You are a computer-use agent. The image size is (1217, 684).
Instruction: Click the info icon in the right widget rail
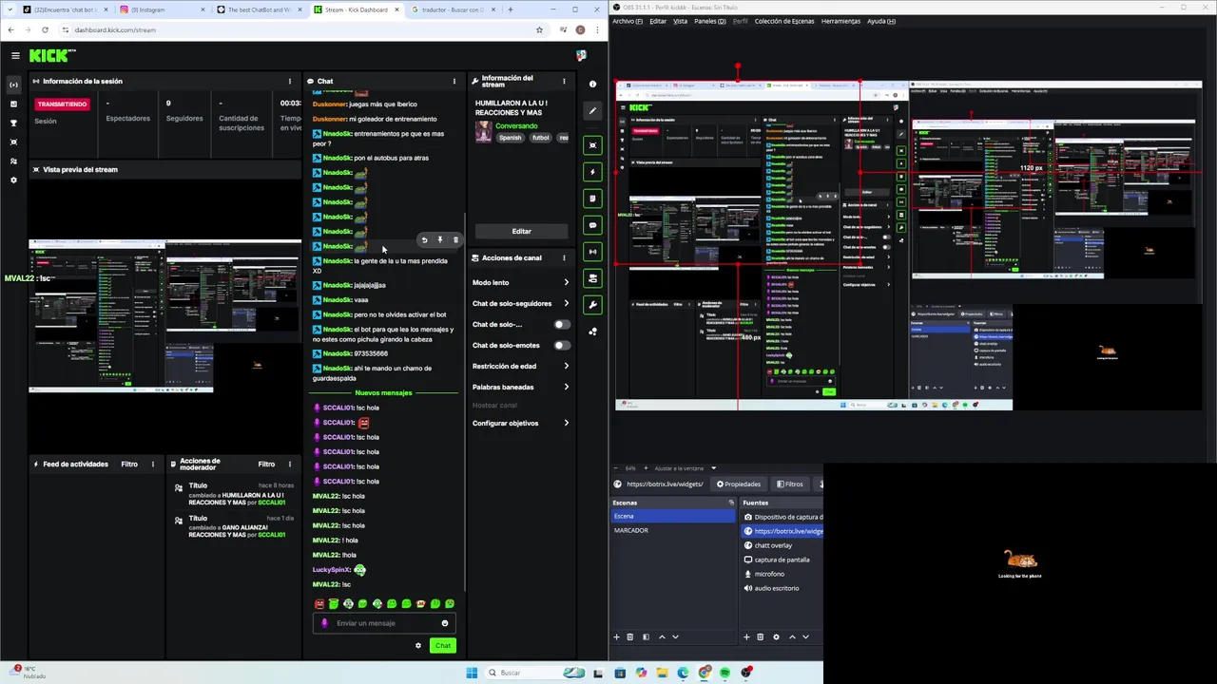point(592,85)
